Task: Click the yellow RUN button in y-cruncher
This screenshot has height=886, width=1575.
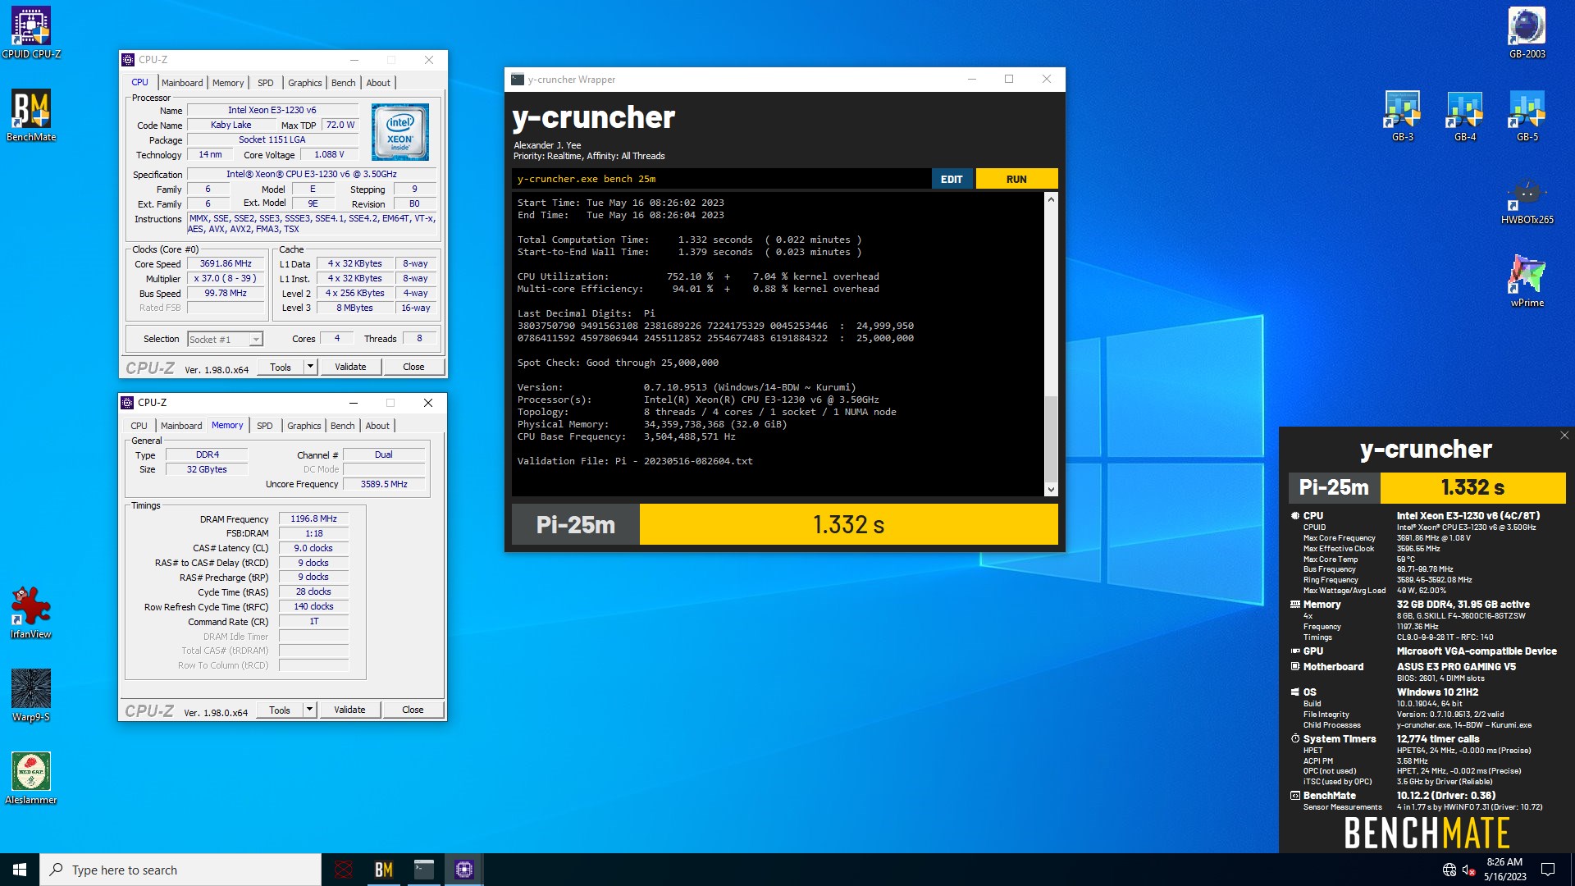Action: coord(1016,179)
